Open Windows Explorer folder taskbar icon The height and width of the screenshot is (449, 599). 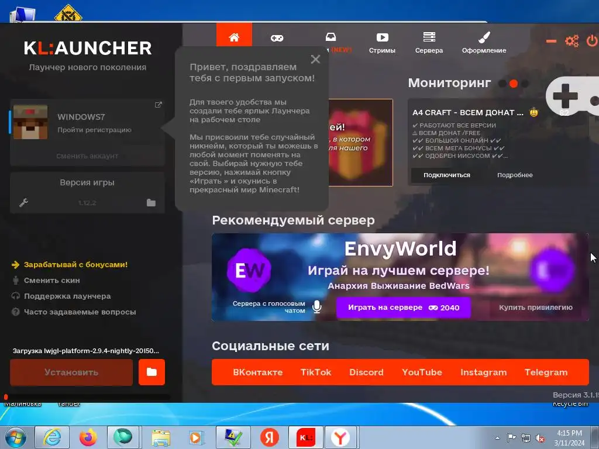[161, 437]
